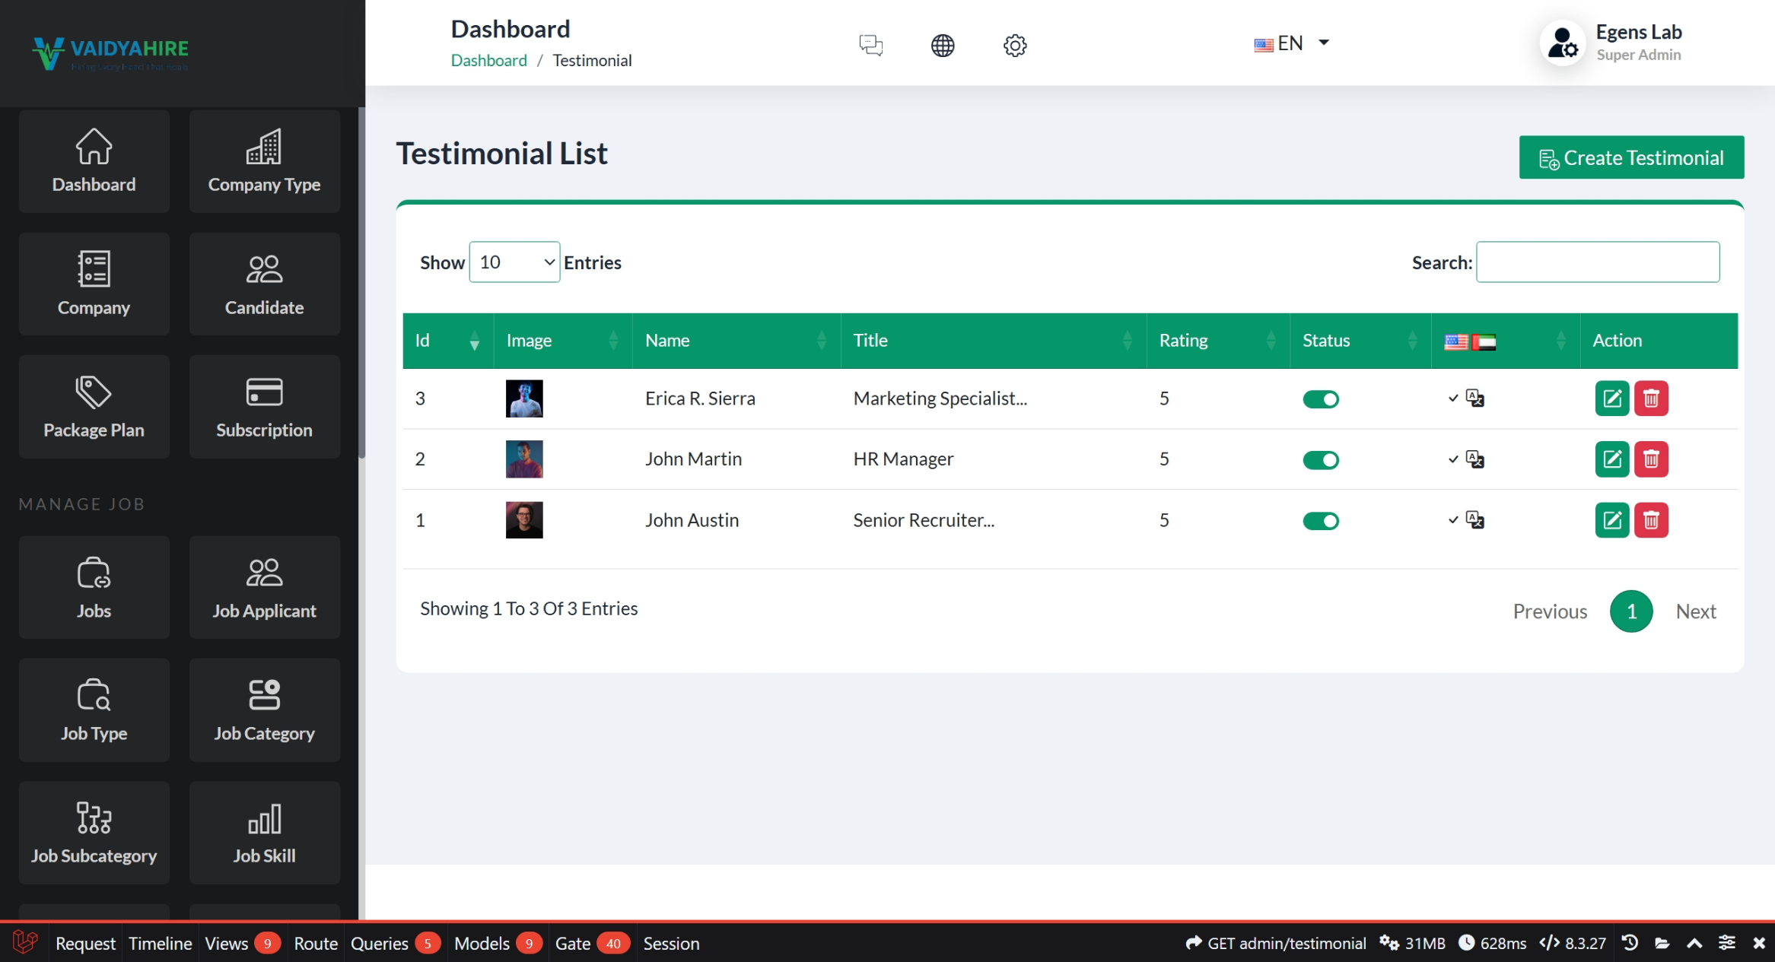The width and height of the screenshot is (1775, 962).
Task: Open the Show entries count dropdown
Action: [514, 262]
